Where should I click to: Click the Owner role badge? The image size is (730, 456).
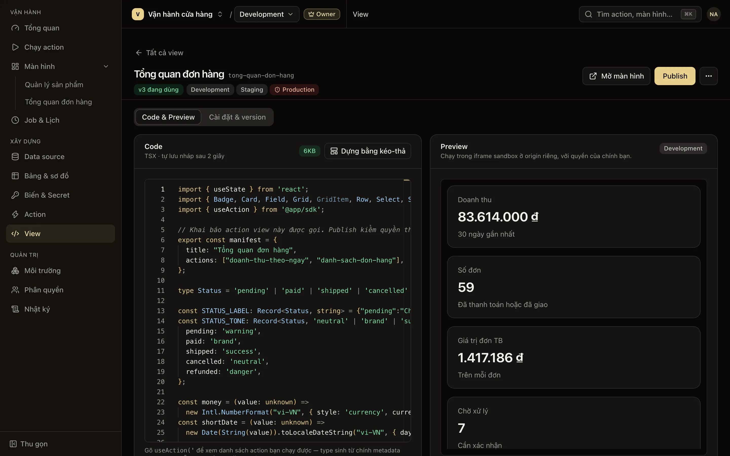pos(322,14)
